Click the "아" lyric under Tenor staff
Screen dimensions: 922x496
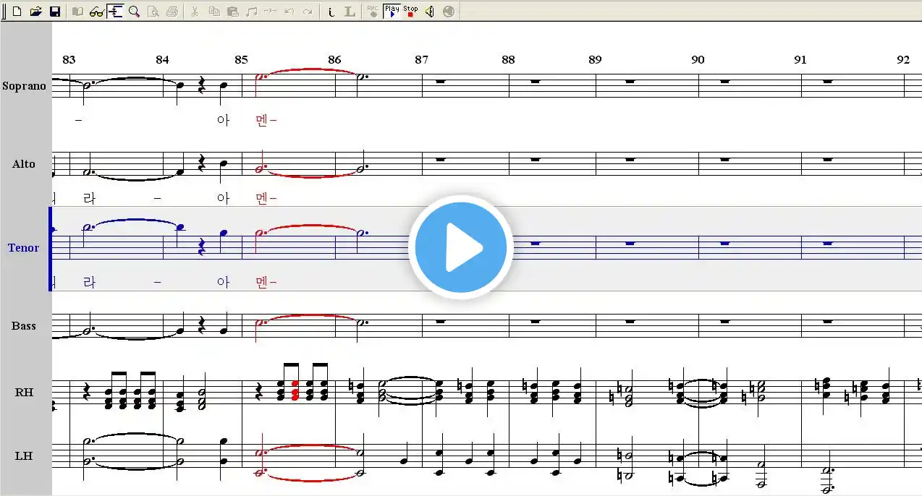[x=223, y=282]
